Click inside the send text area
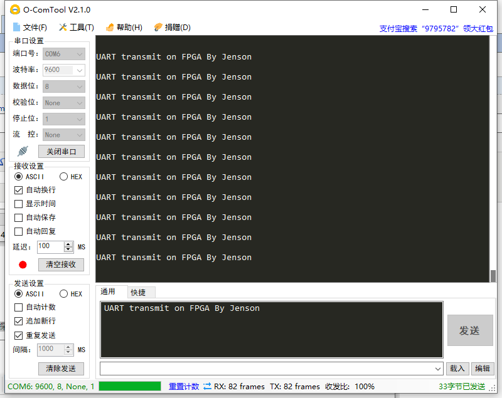 tap(272, 330)
